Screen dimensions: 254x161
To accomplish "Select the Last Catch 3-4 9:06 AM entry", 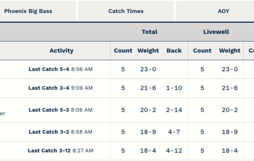I will [61, 88].
